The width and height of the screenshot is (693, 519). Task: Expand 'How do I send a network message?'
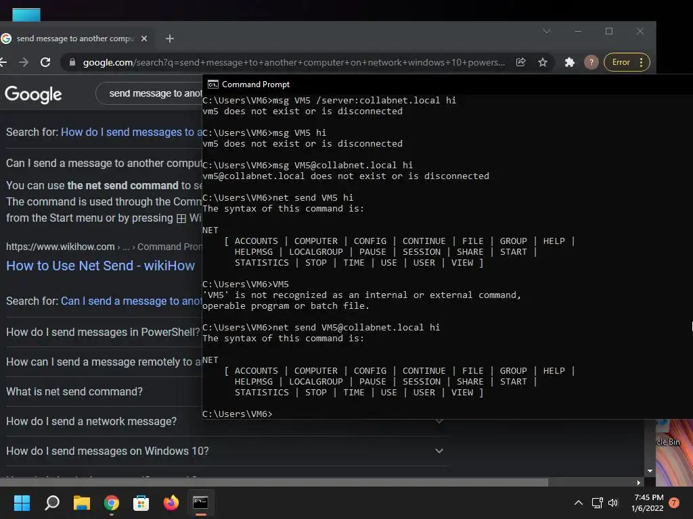[x=91, y=422]
